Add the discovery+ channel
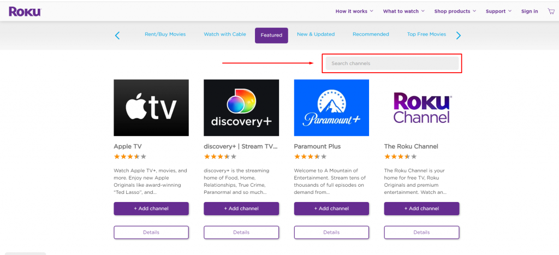 pyautogui.click(x=241, y=209)
